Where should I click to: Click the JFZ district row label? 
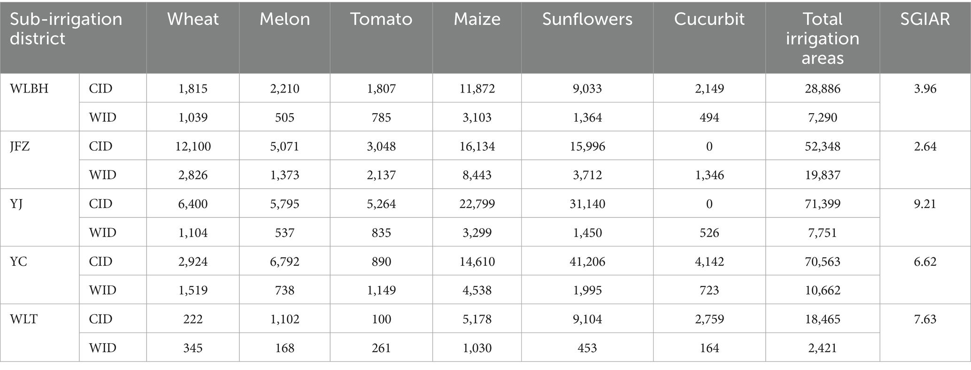pyautogui.click(x=21, y=146)
